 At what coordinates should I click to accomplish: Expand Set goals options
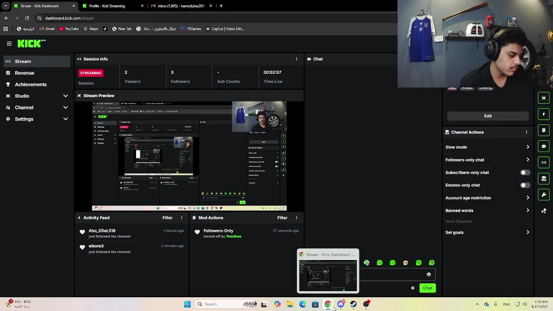click(x=487, y=232)
